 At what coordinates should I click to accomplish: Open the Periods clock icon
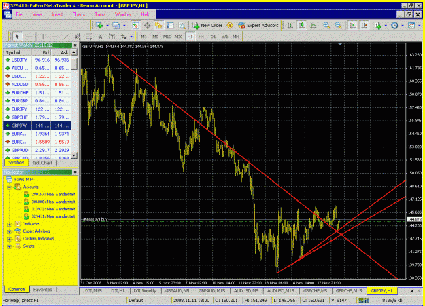click(394, 25)
